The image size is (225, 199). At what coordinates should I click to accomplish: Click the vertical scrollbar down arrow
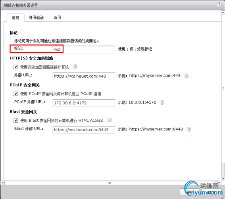[x=223, y=179]
